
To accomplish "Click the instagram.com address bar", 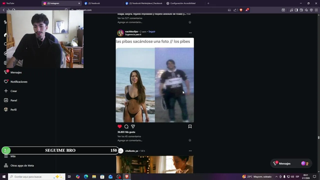I will coord(150,10).
